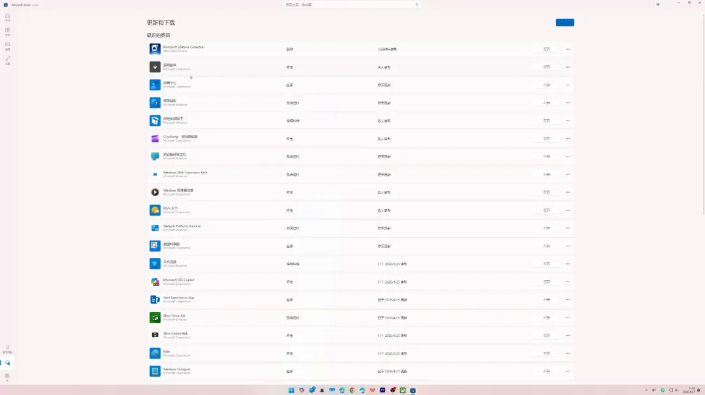Open the Library icon at the sidebar bottom
705x395 pixels.
point(7,377)
